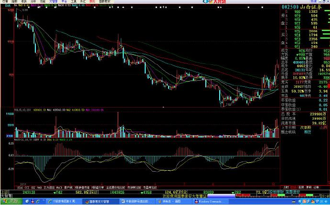Switch to 个股参考因素 browser taskbar window
Screen dimensions: 330x205
(64, 202)
